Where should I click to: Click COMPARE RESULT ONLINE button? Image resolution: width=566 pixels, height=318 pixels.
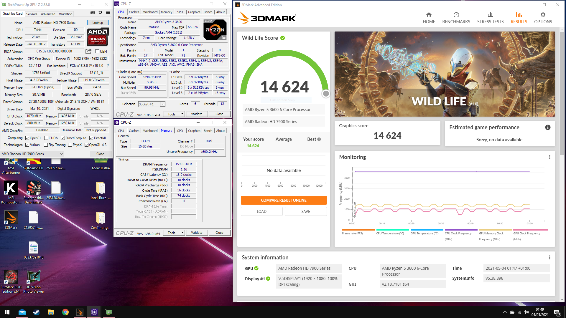pos(284,200)
